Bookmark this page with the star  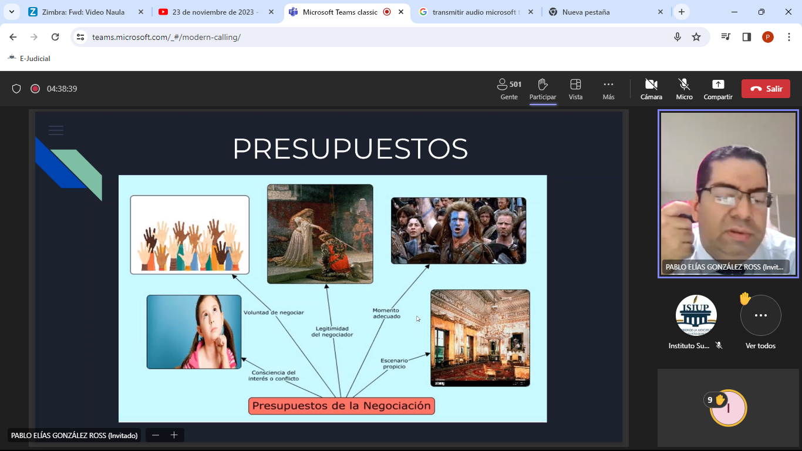[x=696, y=37]
